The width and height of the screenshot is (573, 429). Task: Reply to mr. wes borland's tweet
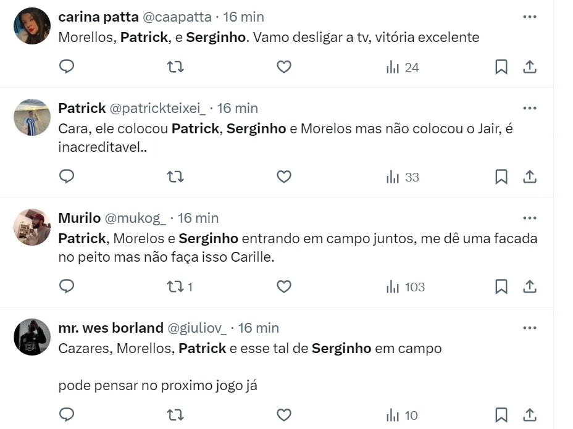(x=67, y=415)
